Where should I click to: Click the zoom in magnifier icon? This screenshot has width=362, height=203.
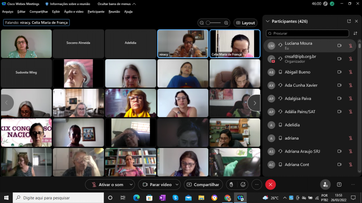[226, 23]
